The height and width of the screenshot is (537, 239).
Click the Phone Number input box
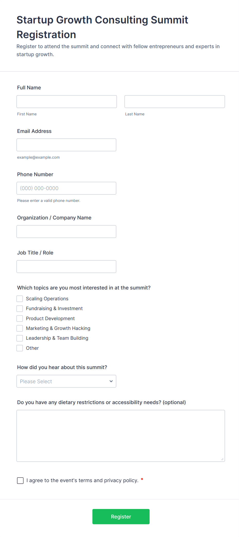(x=66, y=188)
